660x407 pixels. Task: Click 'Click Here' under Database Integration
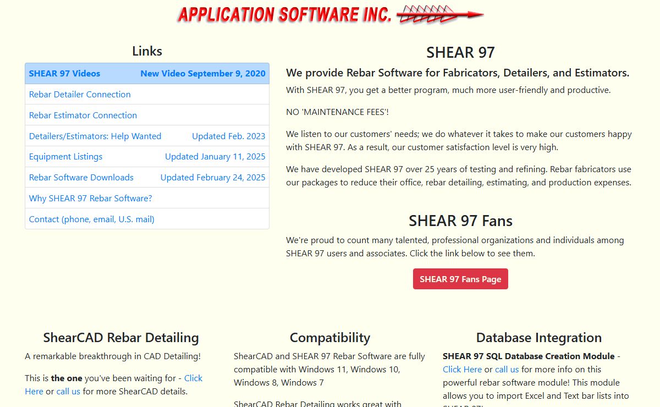pyautogui.click(x=462, y=370)
